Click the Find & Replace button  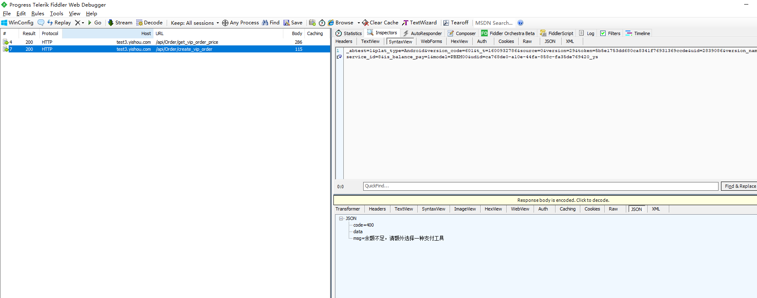tap(740, 186)
